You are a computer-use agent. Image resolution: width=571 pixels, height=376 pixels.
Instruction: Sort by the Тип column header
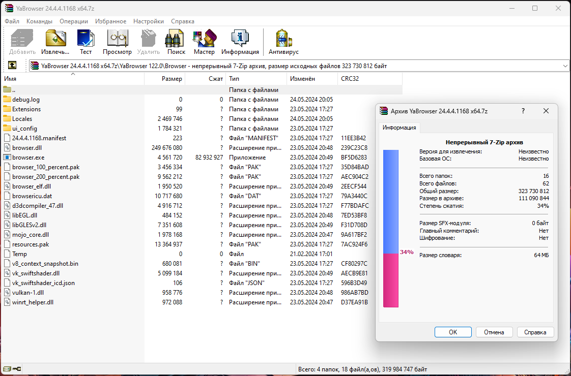[256, 79]
